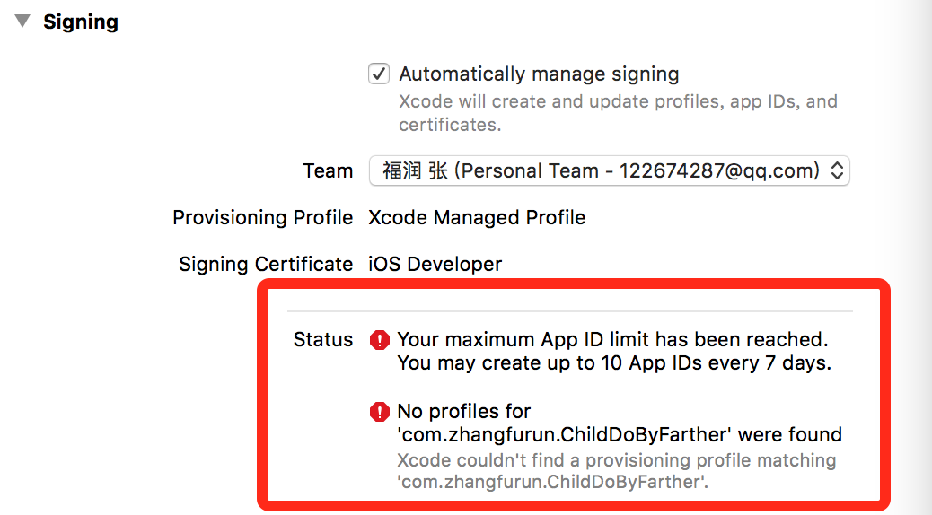Select the iOS Developer certificate value
Screen dimensions: 932x515
(x=435, y=264)
